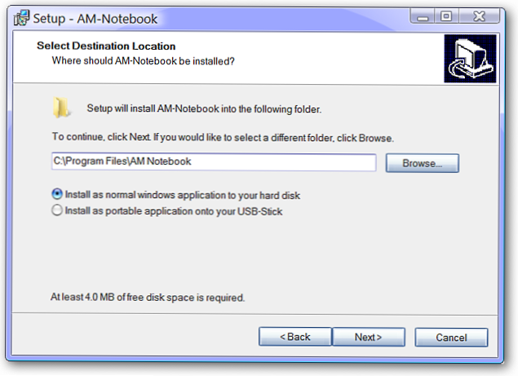Image resolution: width=518 pixels, height=376 pixels.
Task: Go back with the Back button
Action: (x=294, y=337)
